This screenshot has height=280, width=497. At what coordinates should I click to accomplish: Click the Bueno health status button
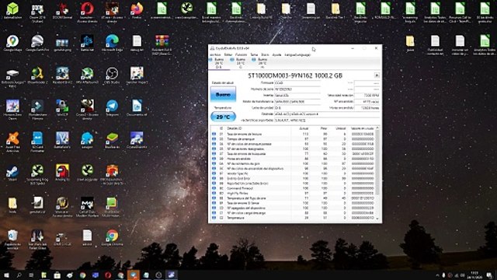coord(223,94)
